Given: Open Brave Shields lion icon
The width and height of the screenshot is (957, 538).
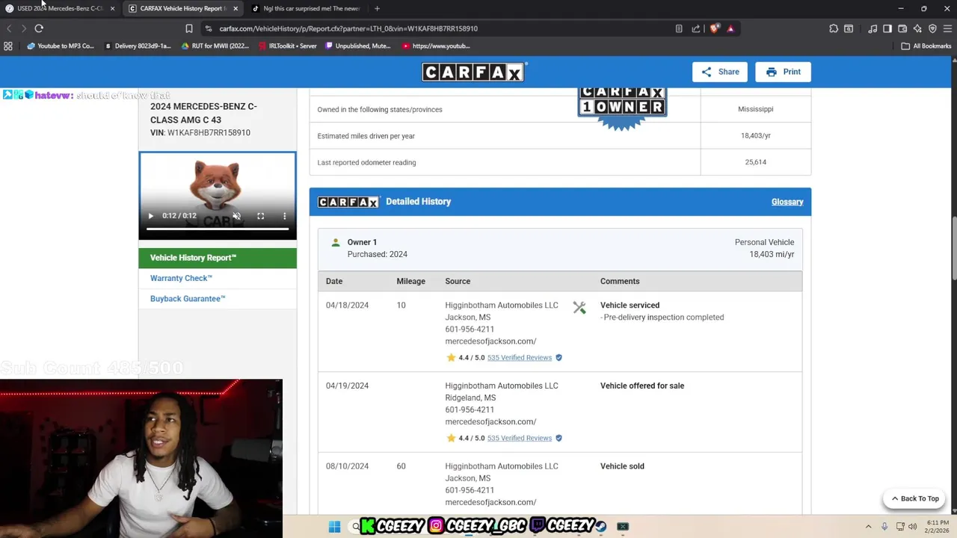Looking at the screenshot, I should click(x=715, y=28).
